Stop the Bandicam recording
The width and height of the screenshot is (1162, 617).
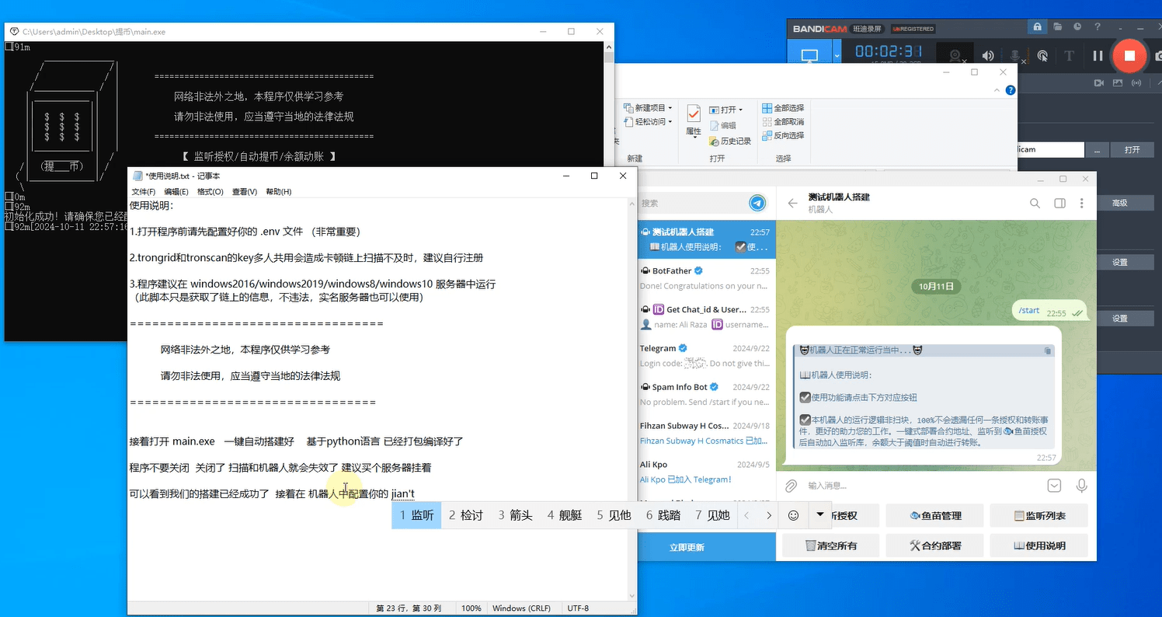(x=1129, y=56)
